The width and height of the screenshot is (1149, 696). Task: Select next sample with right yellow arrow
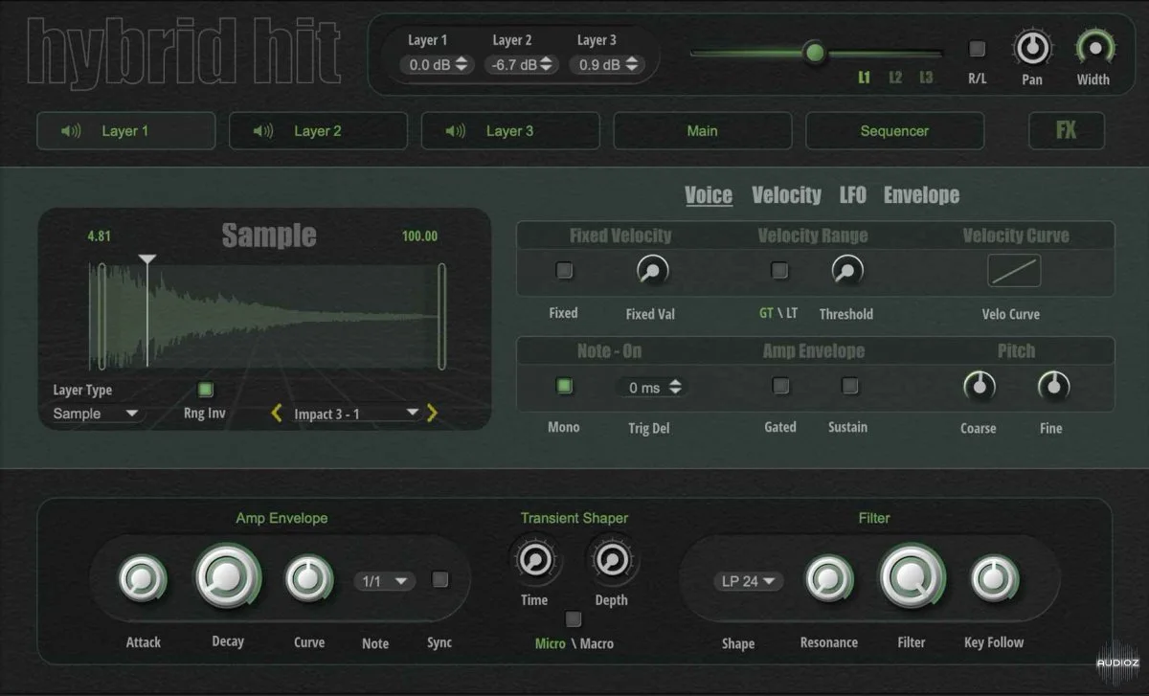(x=432, y=414)
